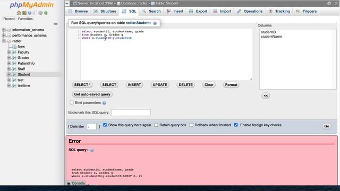Insert selected column with << button
Image resolution: width=340 pixels, height=191 pixels.
pyautogui.click(x=266, y=95)
